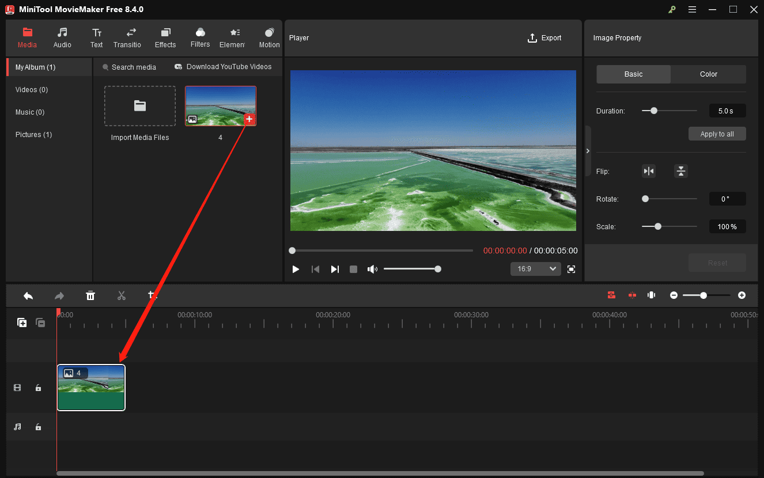The width and height of the screenshot is (764, 478).
Task: Switch to the Color tab
Action: point(708,74)
